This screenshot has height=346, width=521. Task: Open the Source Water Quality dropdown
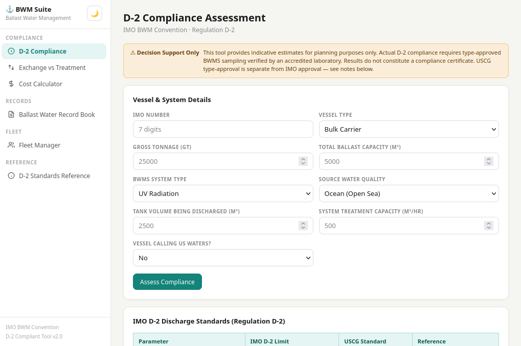(x=409, y=193)
